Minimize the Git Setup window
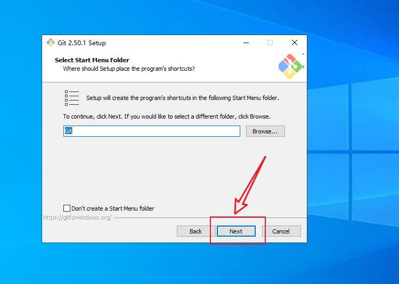 246,43
